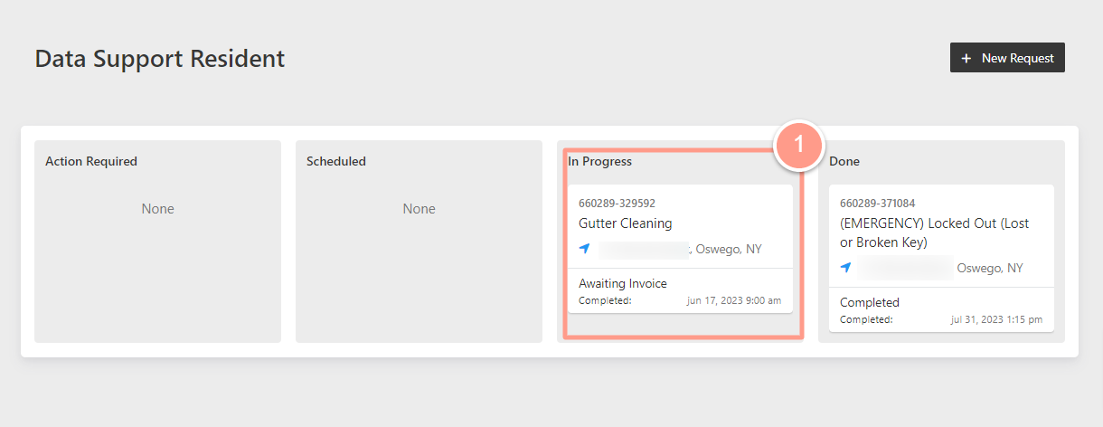Select the Scheduled column header

pyautogui.click(x=336, y=161)
